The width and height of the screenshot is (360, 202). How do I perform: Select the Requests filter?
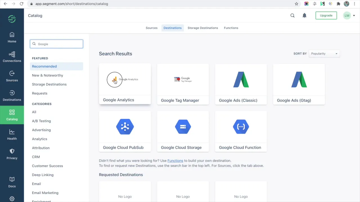(40, 93)
